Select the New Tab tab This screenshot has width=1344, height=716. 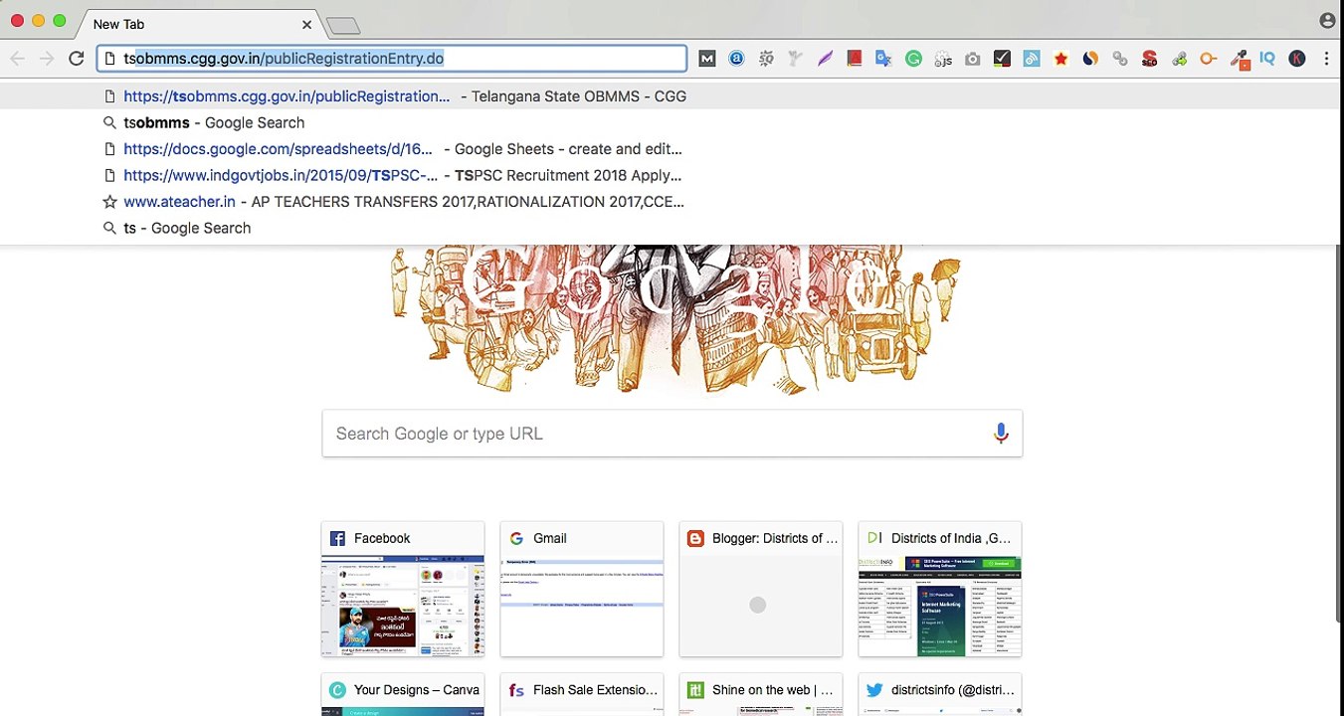199,24
